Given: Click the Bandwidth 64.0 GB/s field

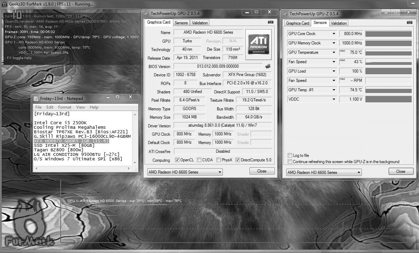Looking at the screenshot, I should 254,117.
